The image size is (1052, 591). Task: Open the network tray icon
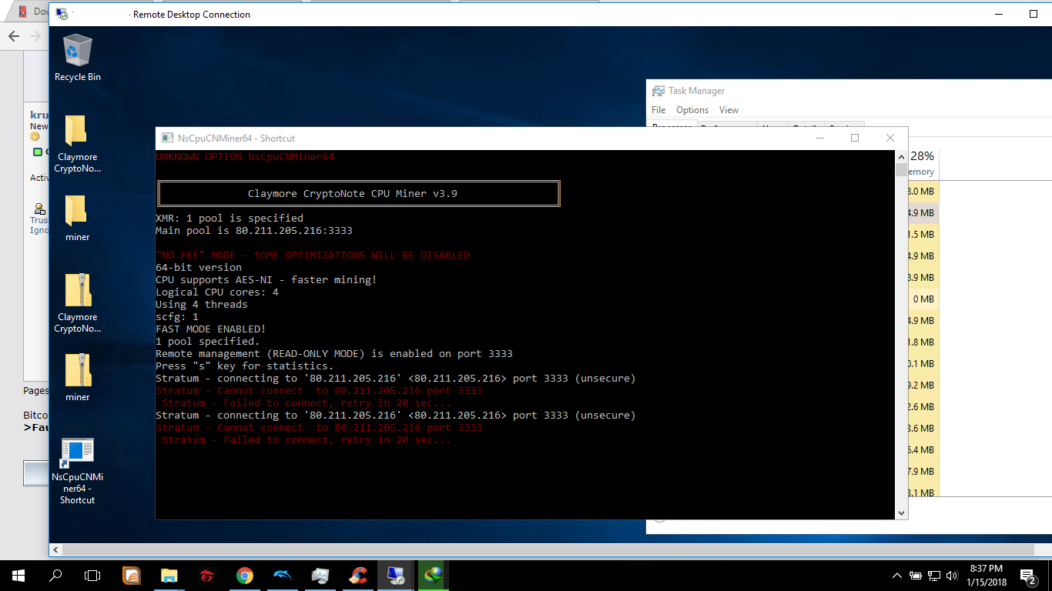(x=934, y=575)
